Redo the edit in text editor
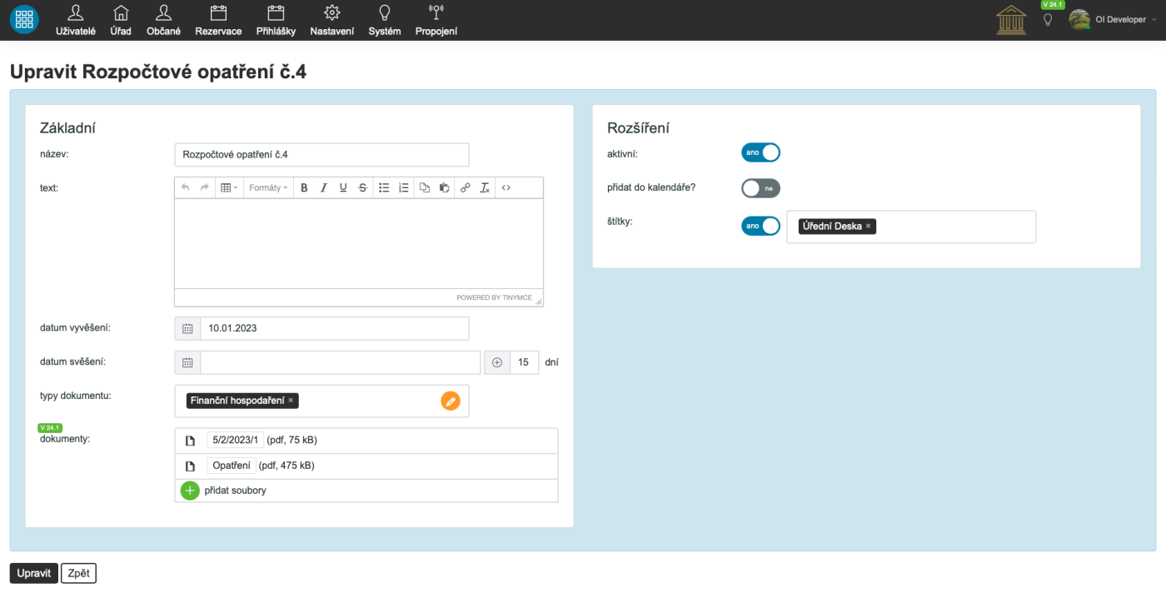Screen dimensions: 1166x603 (204, 187)
